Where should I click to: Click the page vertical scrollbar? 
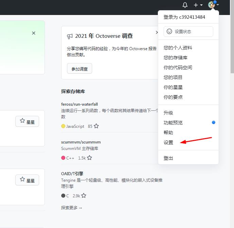[232, 36]
